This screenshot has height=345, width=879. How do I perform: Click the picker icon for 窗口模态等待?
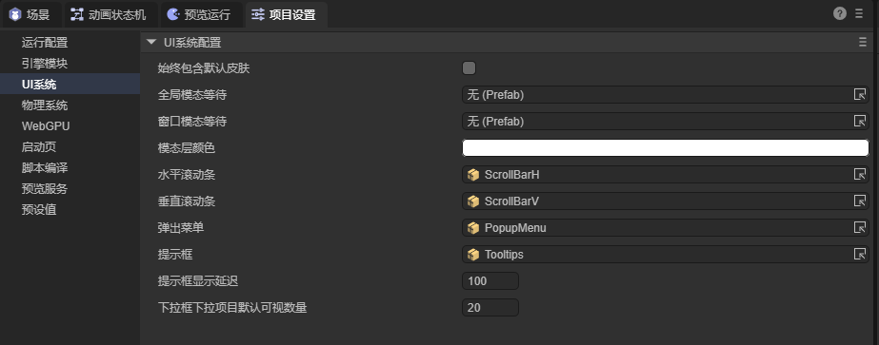(859, 121)
